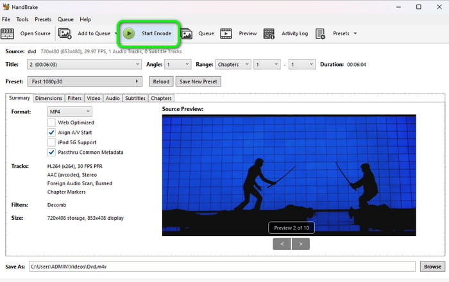Click the AAC (avcodec), Stereo text
Image resolution: width=449 pixels, height=282 pixels.
coord(72,175)
